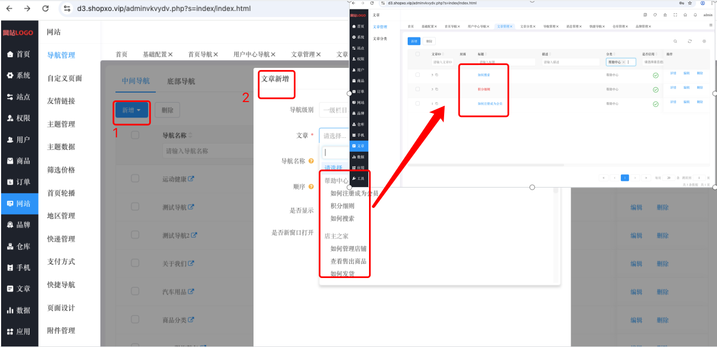Open the 商品 section in the main dark sidebar
This screenshot has height=347, width=717.
(x=19, y=161)
